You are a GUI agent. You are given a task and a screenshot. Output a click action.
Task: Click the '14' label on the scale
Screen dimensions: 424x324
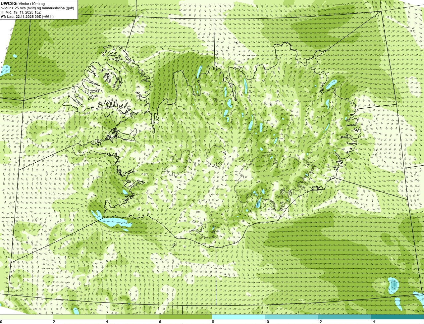point(372,322)
